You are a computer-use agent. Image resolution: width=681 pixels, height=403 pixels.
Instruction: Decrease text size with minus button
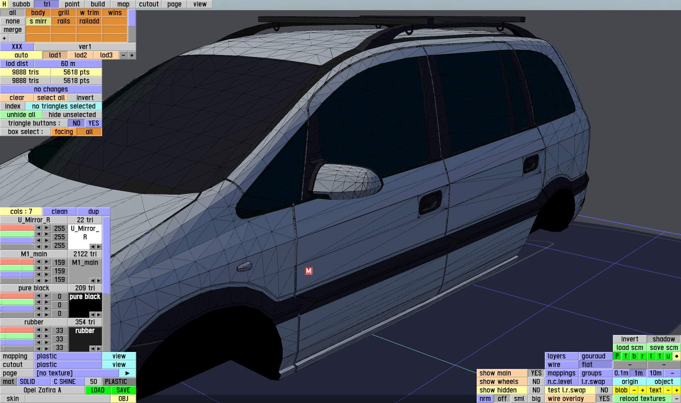668,390
